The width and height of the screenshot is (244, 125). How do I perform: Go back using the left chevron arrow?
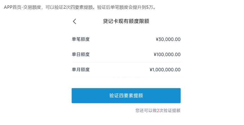point(74,21)
